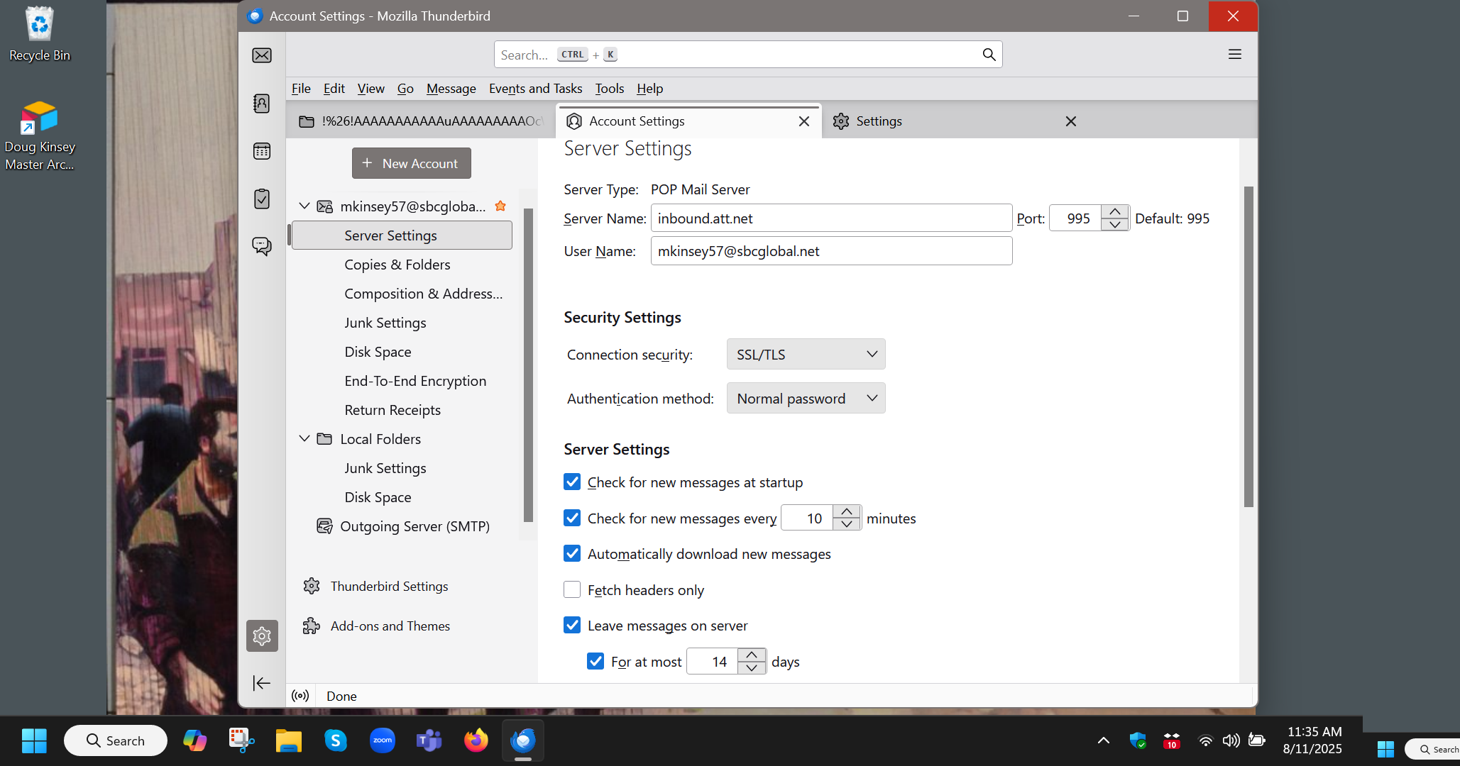The height and width of the screenshot is (766, 1460).
Task: Open Connection security SSL/TLS dropdown
Action: pyautogui.click(x=806, y=354)
